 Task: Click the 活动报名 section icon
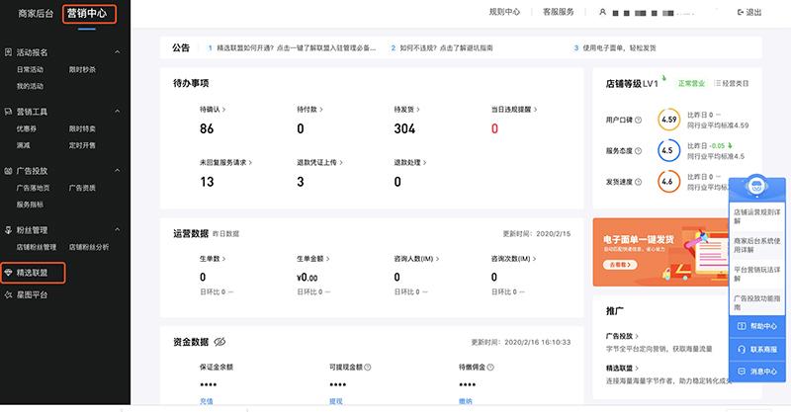pos(8,52)
